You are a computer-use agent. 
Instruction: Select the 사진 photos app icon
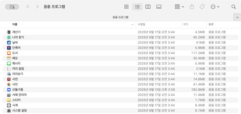9,84
